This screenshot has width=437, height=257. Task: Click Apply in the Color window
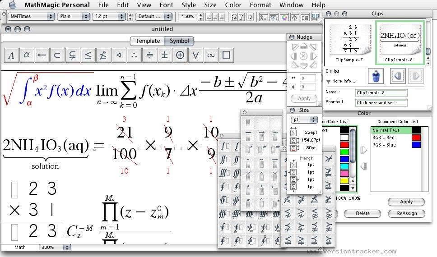coord(406,202)
